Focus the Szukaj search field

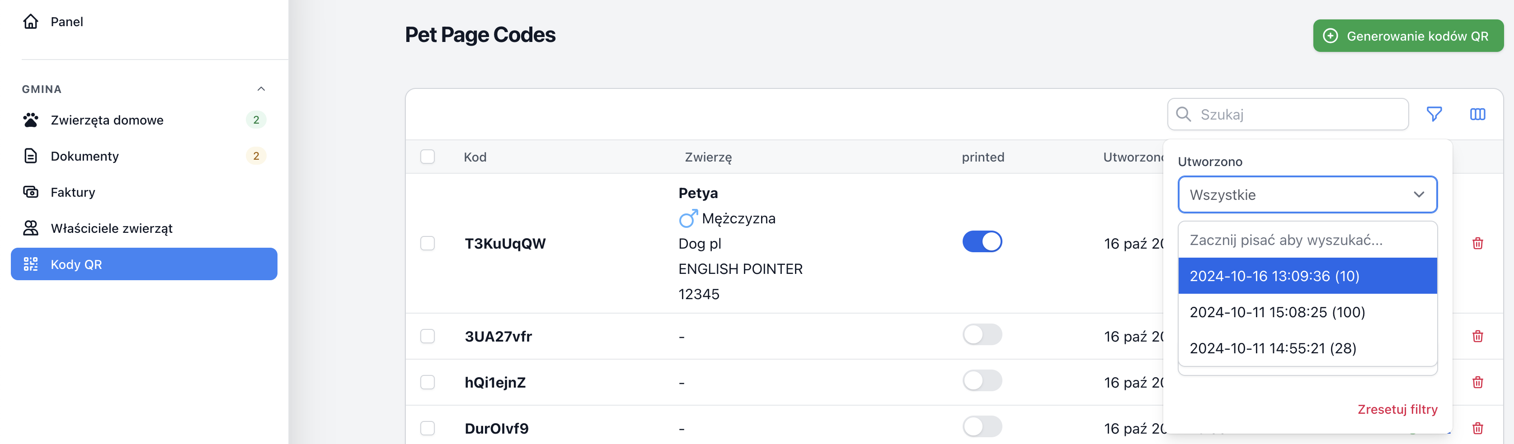click(1288, 114)
